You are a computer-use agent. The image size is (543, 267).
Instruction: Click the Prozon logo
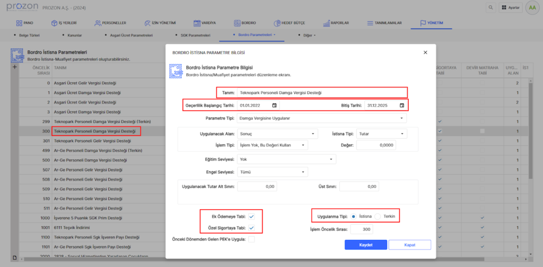click(x=21, y=7)
